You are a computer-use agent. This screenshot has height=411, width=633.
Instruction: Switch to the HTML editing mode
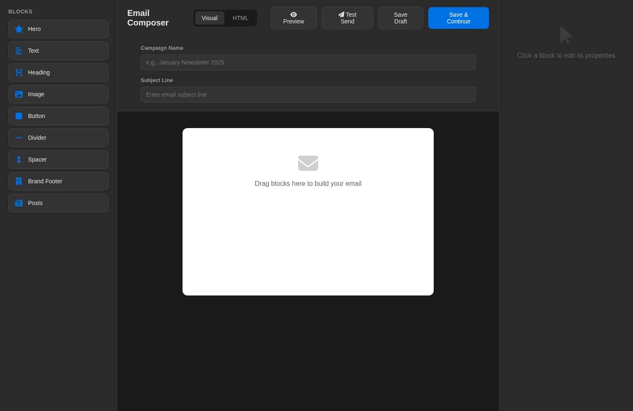pyautogui.click(x=240, y=18)
